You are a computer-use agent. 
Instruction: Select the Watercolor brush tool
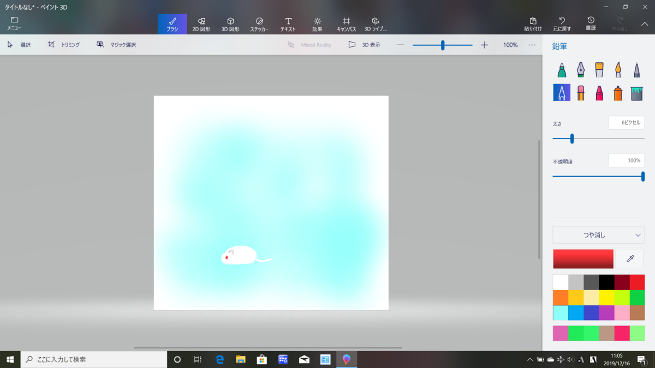tap(618, 70)
